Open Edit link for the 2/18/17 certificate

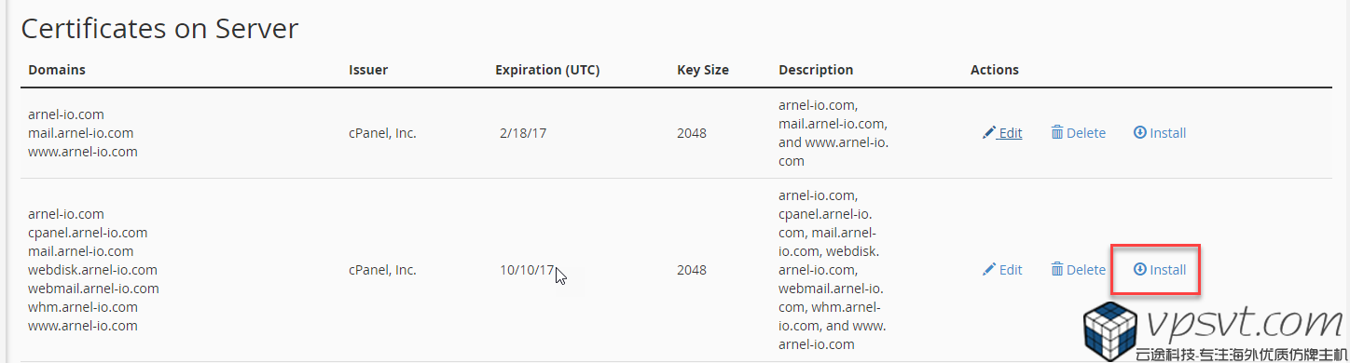(1010, 133)
